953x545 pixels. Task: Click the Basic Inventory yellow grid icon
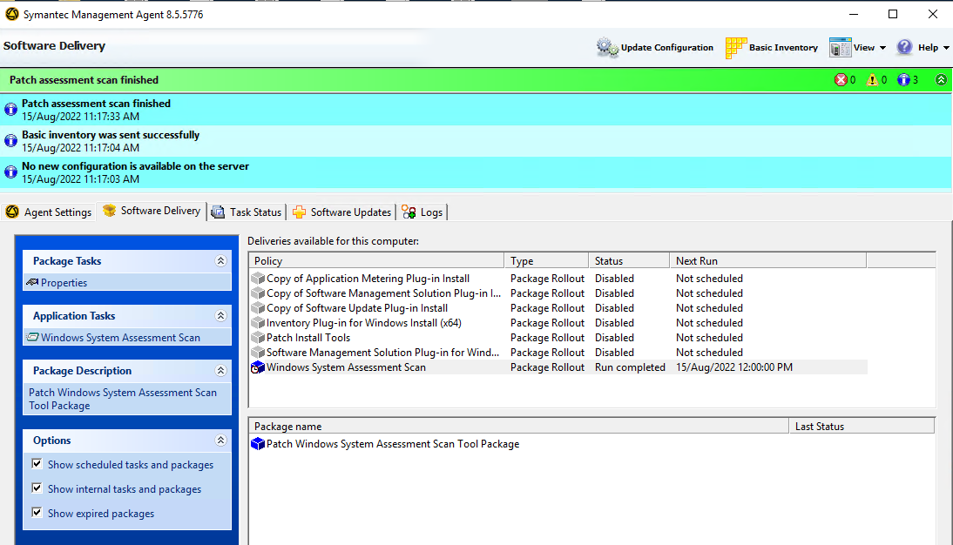735,47
